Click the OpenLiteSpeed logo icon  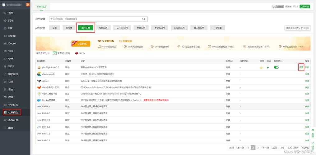click(39, 94)
